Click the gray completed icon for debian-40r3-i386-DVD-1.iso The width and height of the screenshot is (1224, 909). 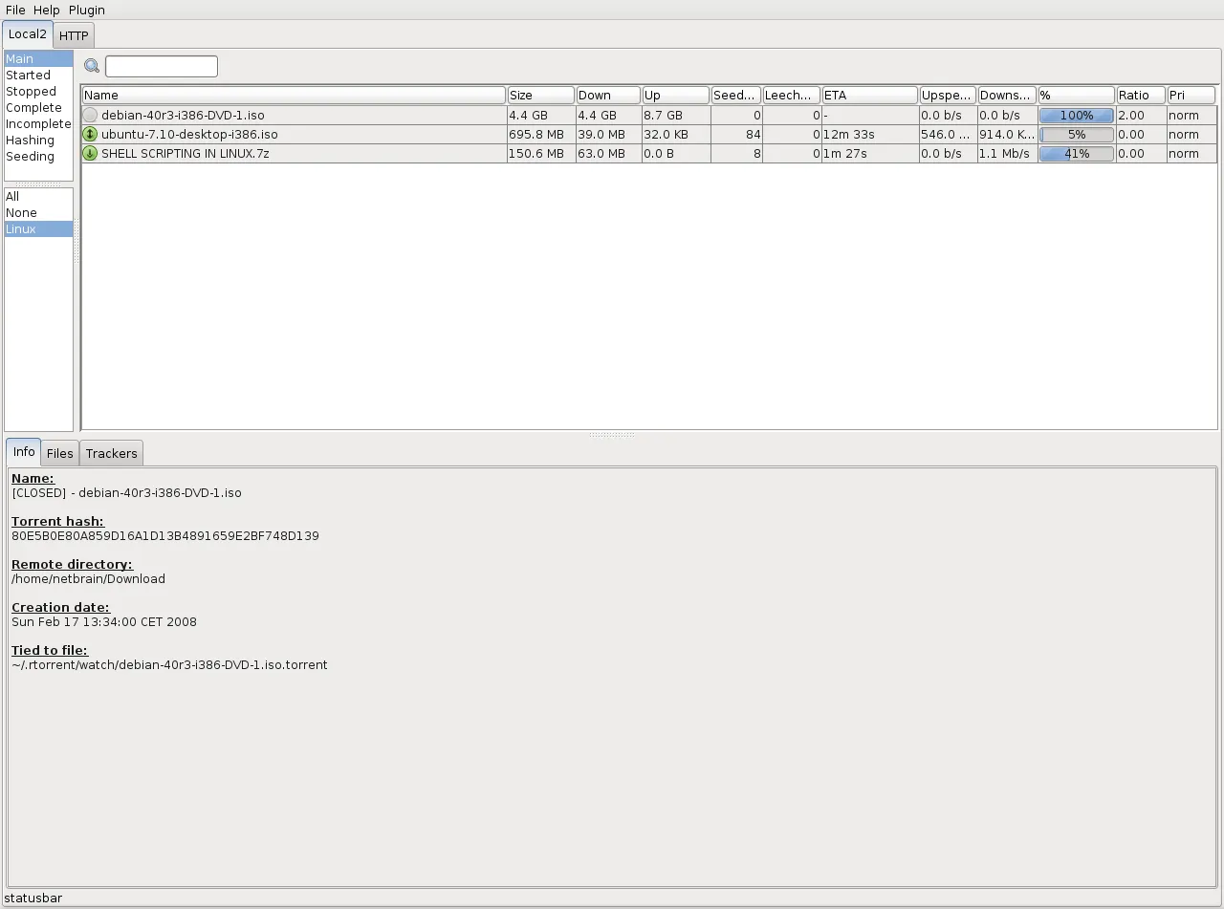click(x=90, y=115)
